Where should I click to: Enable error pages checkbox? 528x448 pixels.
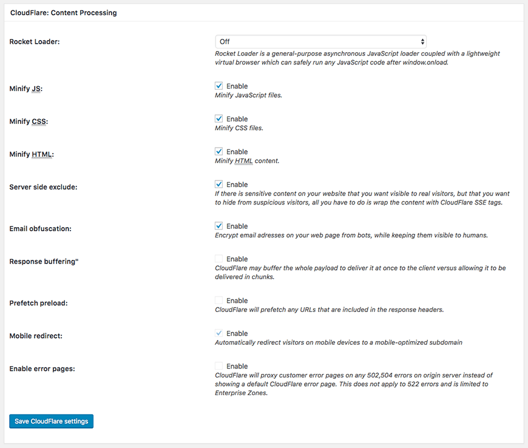point(219,366)
